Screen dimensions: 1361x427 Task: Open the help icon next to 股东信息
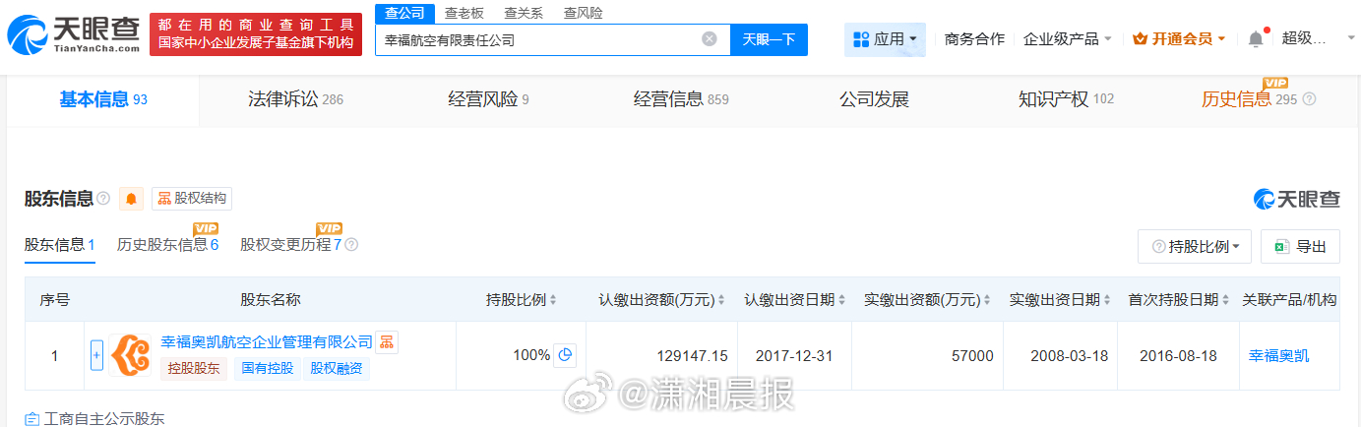(103, 199)
